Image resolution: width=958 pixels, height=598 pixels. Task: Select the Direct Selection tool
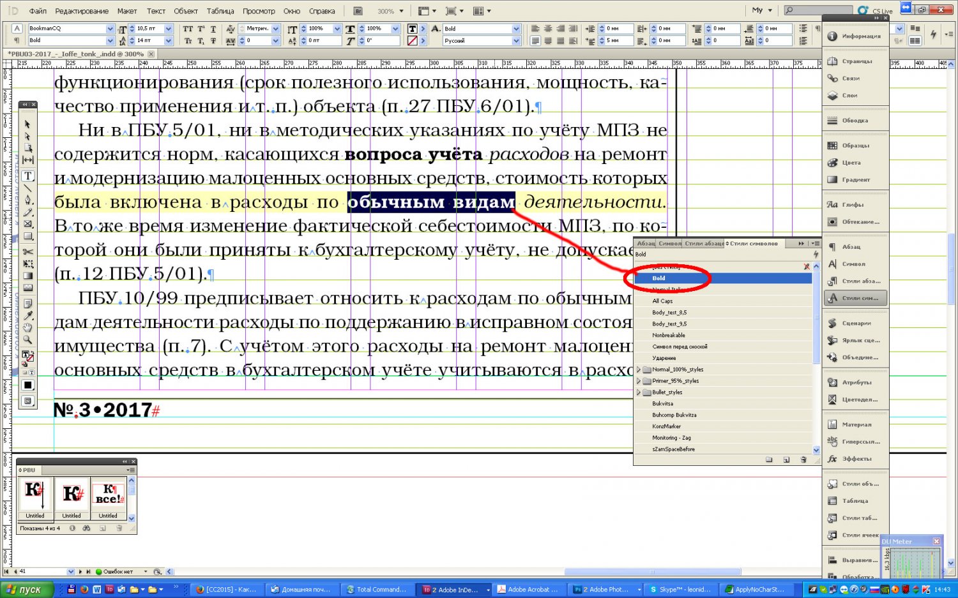click(27, 136)
